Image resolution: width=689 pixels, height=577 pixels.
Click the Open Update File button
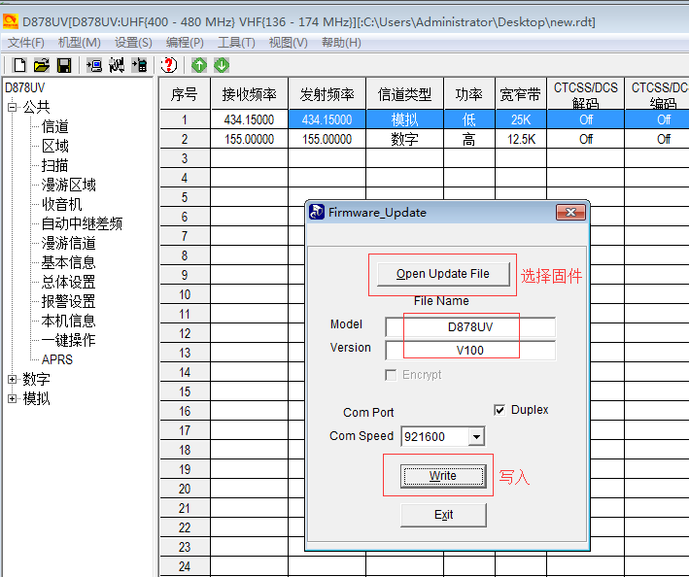point(442,274)
